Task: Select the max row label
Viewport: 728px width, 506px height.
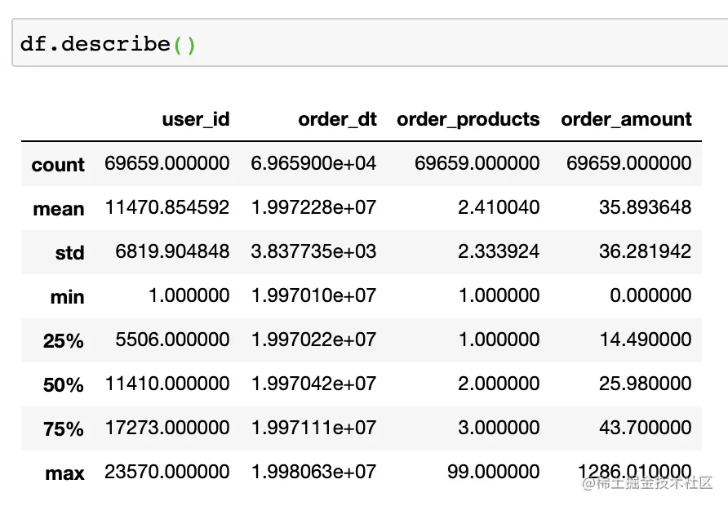Action: click(x=65, y=473)
